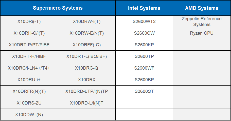Click the X10DRS-2U entry
The height and width of the screenshot is (121, 231).
(x=29, y=103)
